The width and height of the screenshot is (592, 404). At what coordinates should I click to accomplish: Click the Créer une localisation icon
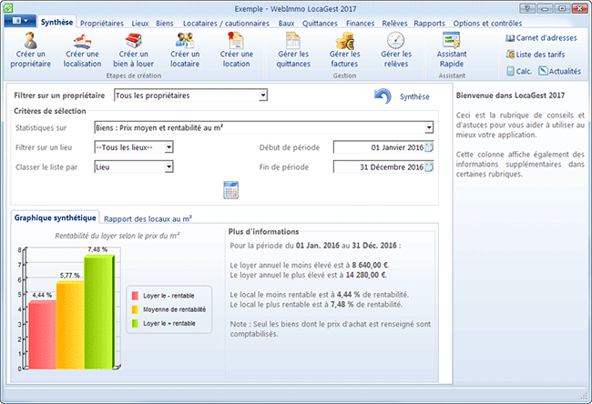coord(82,42)
